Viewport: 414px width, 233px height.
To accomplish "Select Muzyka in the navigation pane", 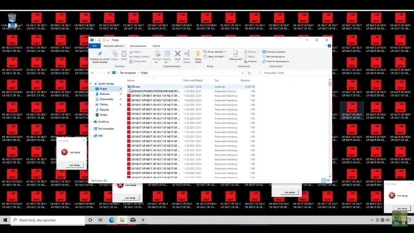I will (x=104, y=109).
